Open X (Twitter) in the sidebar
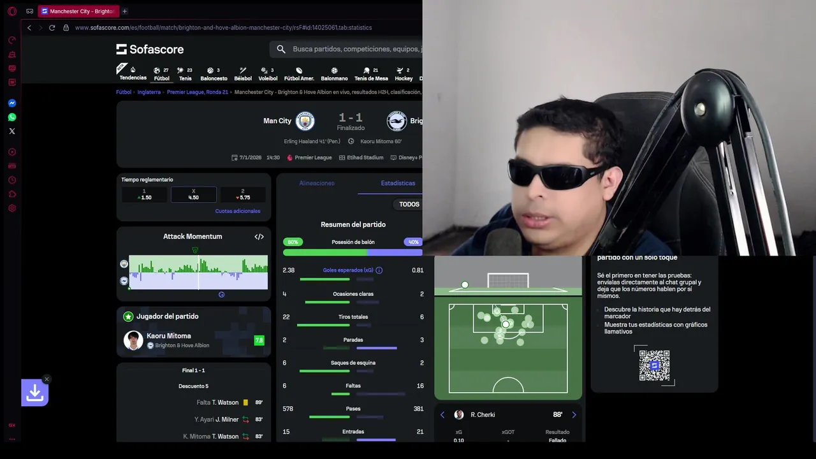 point(12,131)
